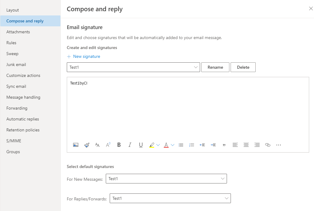Create a bulleted list in the editor
Screen dimensions: 314x211
[180, 145]
